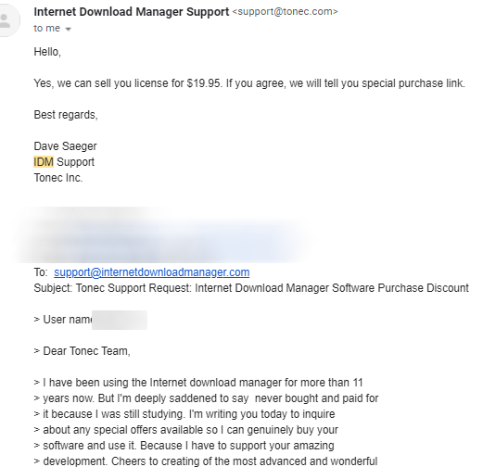Click the "Dear Tonec Team," quoted line
The height and width of the screenshot is (467, 483).
point(83,351)
